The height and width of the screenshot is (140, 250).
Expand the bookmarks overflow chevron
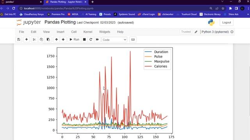coord(248,14)
